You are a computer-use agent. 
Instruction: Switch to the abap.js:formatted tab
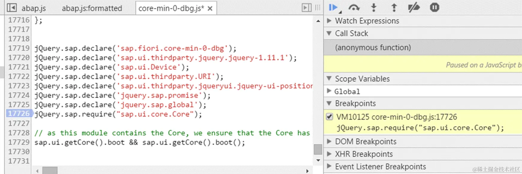(92, 8)
